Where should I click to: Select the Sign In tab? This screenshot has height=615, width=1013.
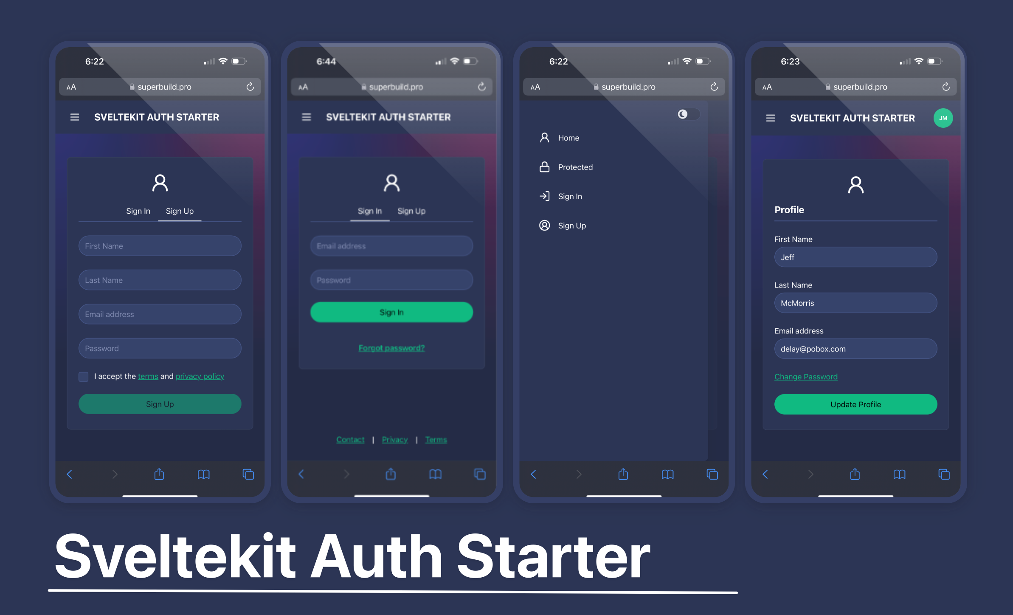click(x=138, y=211)
